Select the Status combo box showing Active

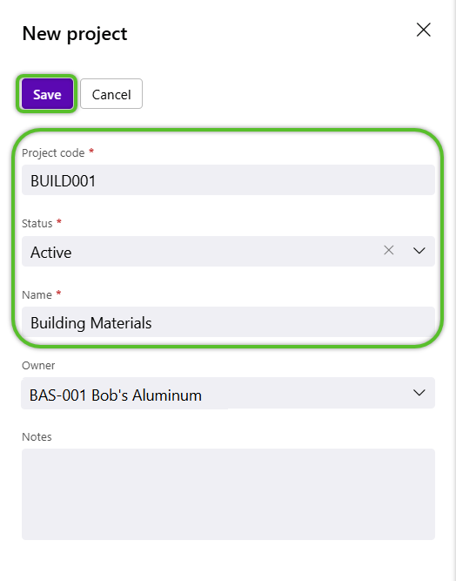click(228, 251)
